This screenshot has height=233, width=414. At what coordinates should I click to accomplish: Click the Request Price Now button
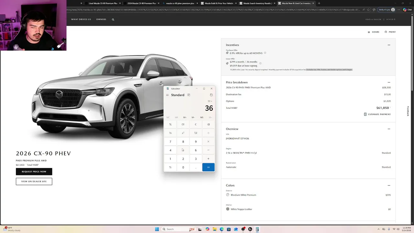pos(34,172)
